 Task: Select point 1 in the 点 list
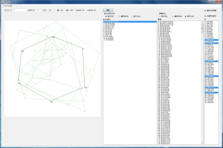211,23
